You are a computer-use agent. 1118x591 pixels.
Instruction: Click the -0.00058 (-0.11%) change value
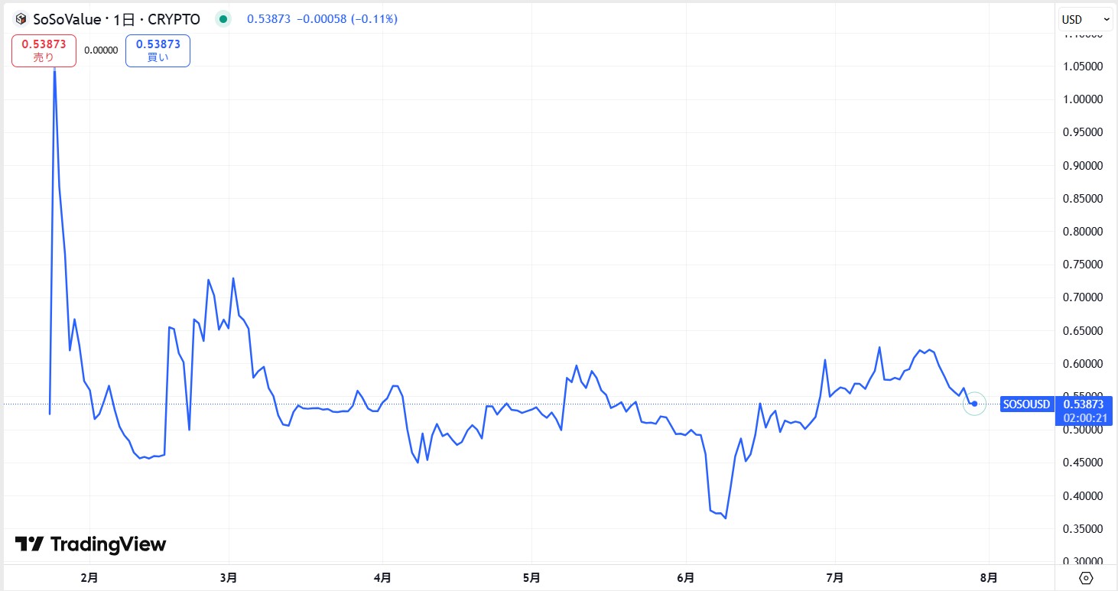coord(346,19)
